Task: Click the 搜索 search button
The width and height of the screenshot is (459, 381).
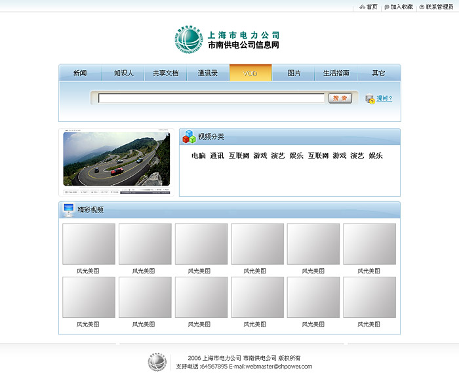Action: click(x=340, y=98)
